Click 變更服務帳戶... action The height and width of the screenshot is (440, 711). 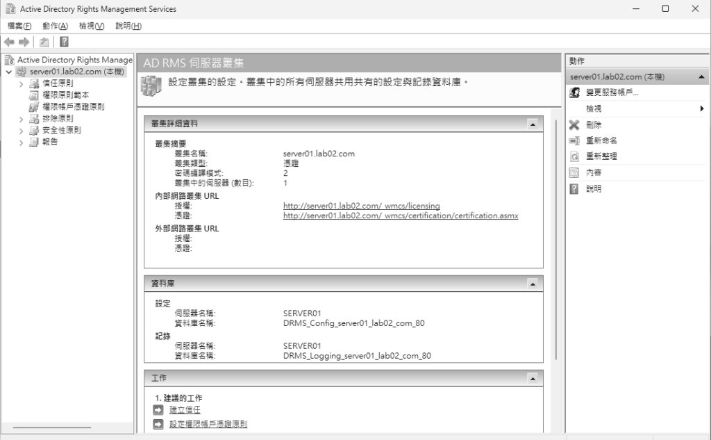[612, 92]
